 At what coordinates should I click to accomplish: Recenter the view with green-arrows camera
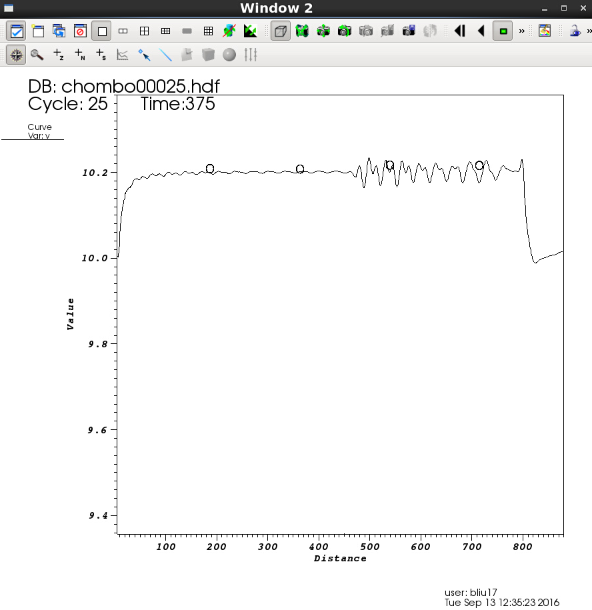point(323,31)
